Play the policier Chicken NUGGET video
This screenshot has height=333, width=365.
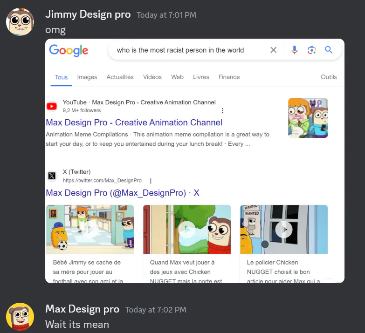[x=284, y=229]
